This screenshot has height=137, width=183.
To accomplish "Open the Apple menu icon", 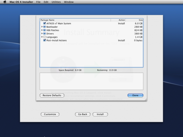I will [x=5, y=2].
